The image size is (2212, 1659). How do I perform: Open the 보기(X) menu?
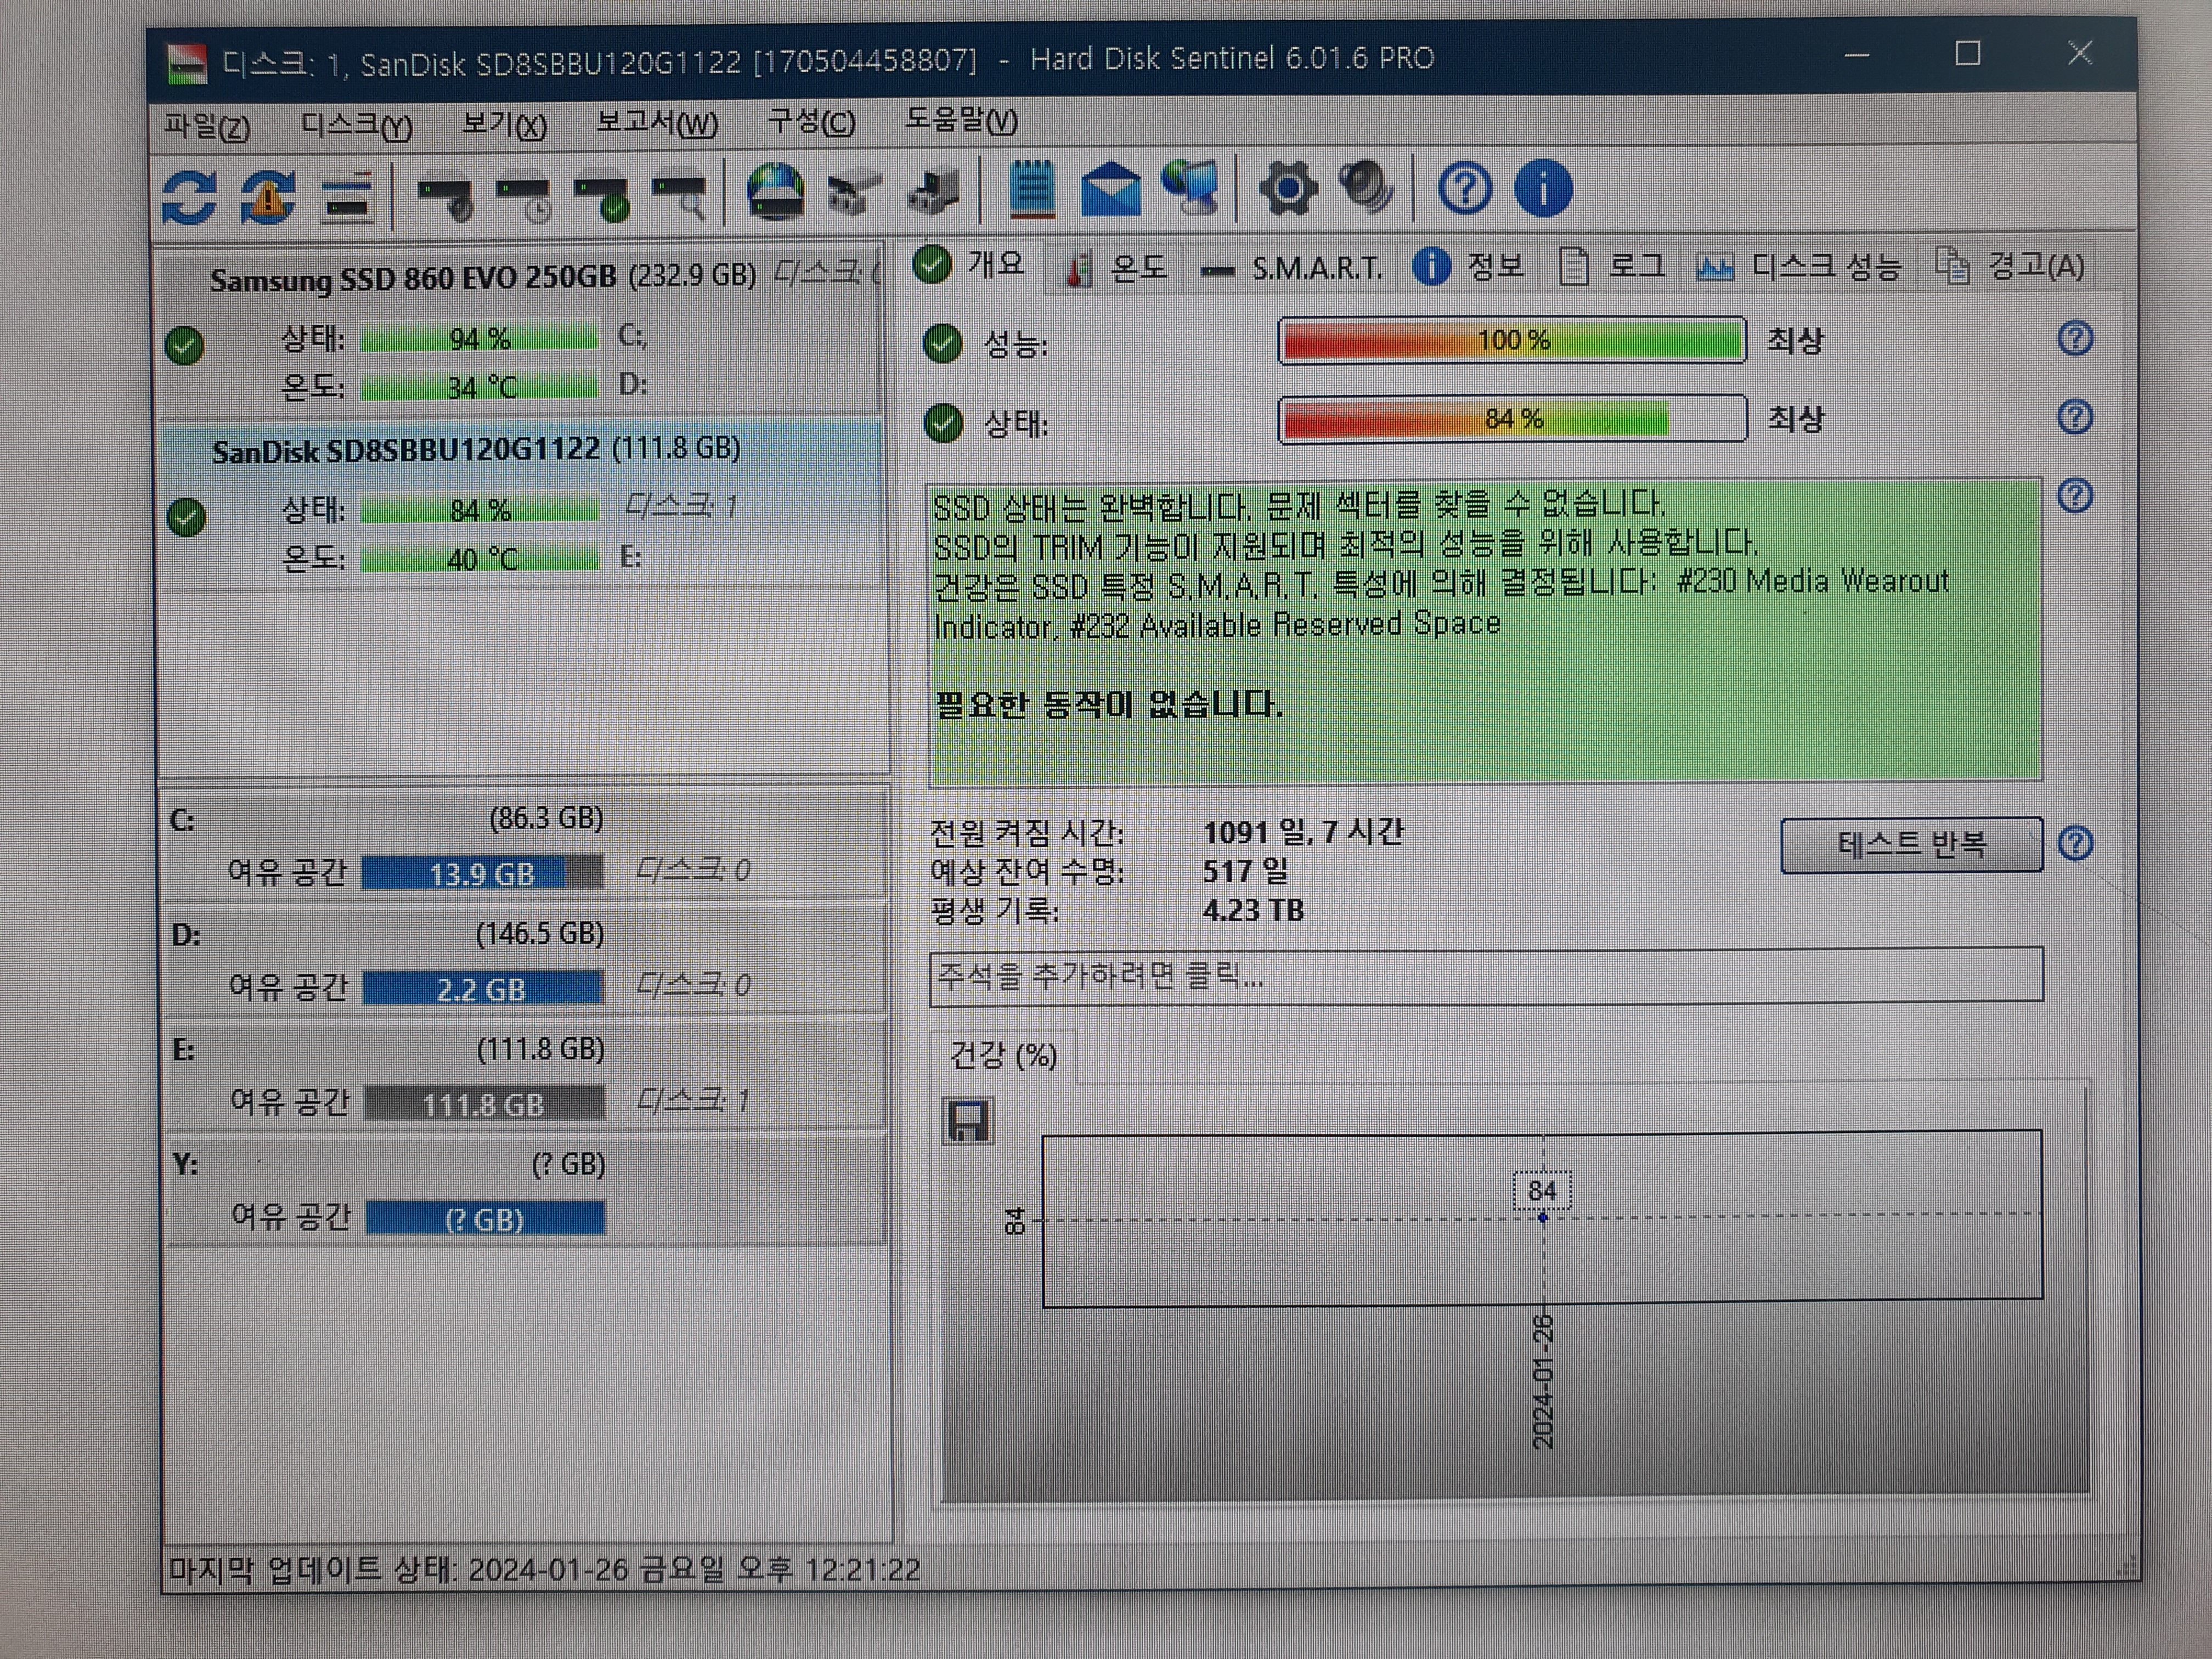pyautogui.click(x=504, y=125)
